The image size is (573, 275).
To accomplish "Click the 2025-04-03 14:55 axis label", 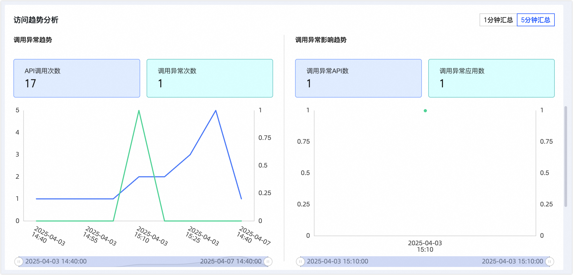I will click(x=100, y=236).
